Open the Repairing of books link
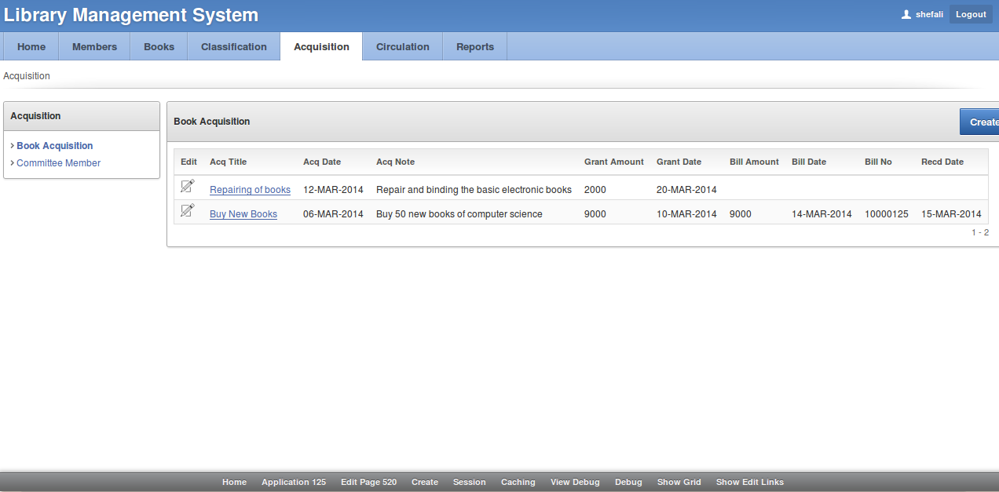The height and width of the screenshot is (492, 999). [x=250, y=190]
